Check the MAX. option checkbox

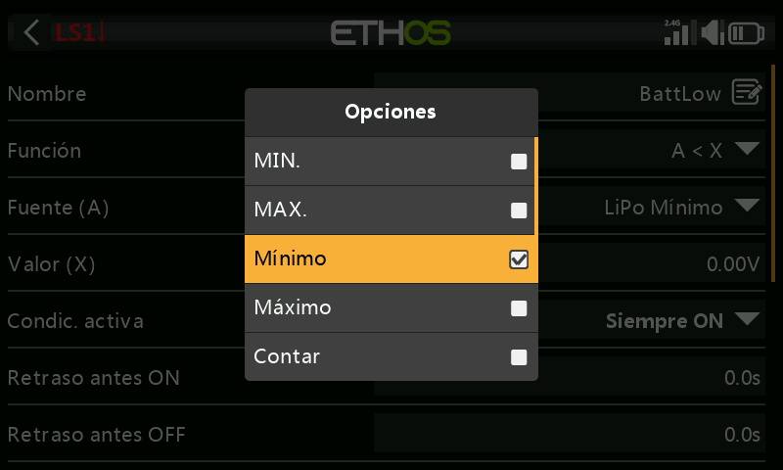click(519, 211)
